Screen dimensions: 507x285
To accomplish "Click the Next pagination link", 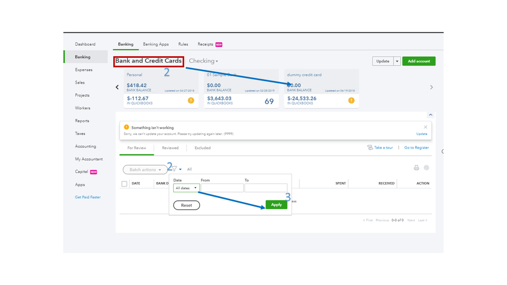I will [411, 221].
